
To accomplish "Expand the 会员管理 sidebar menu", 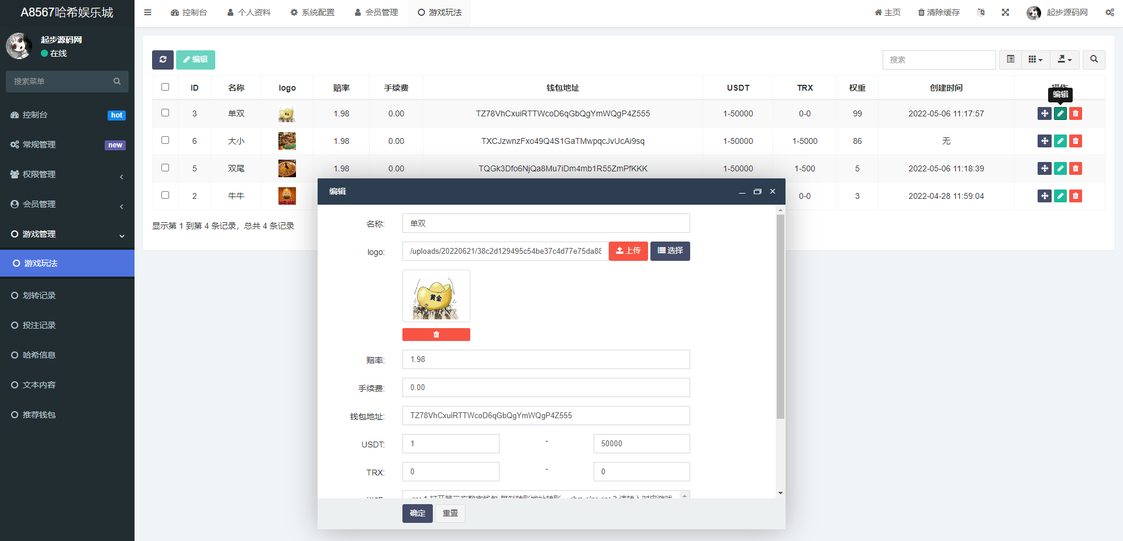I will point(67,204).
